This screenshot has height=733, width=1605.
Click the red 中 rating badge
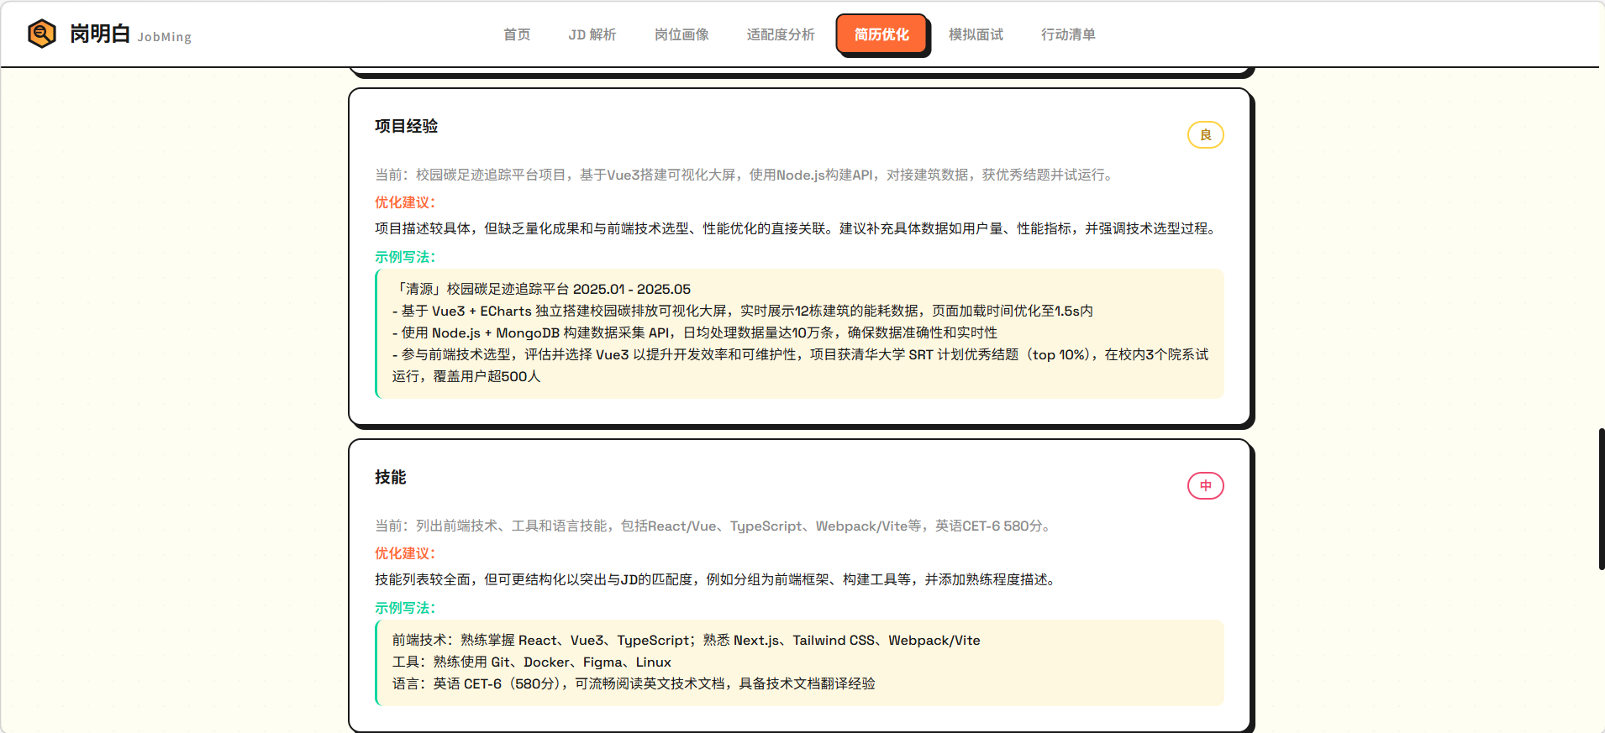[x=1205, y=486]
